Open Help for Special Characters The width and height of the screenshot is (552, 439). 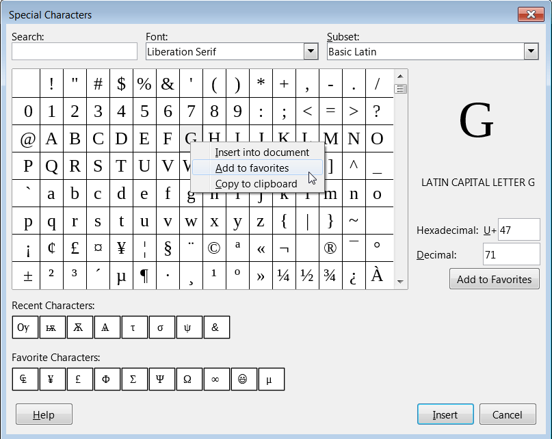tap(43, 414)
